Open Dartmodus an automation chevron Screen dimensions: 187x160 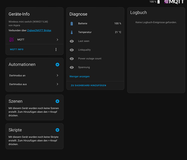57,75
